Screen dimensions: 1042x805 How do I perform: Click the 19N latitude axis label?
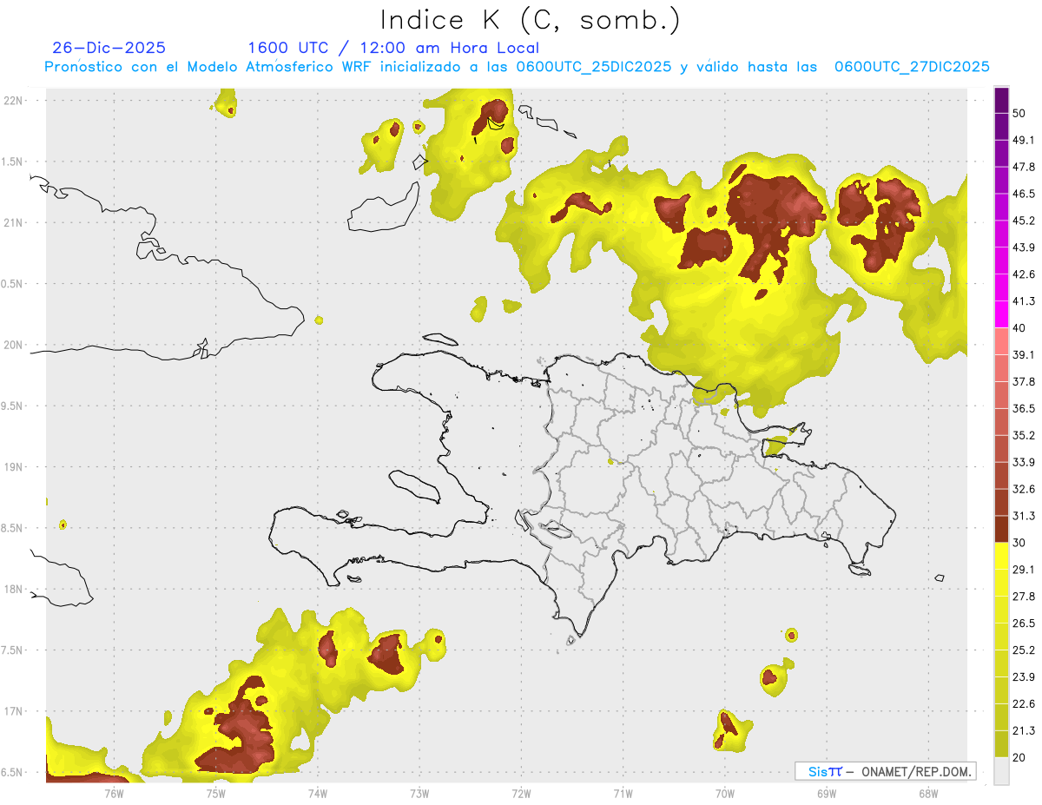[15, 467]
